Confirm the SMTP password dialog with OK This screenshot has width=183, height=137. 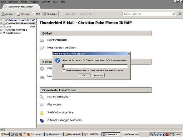pos(84,75)
